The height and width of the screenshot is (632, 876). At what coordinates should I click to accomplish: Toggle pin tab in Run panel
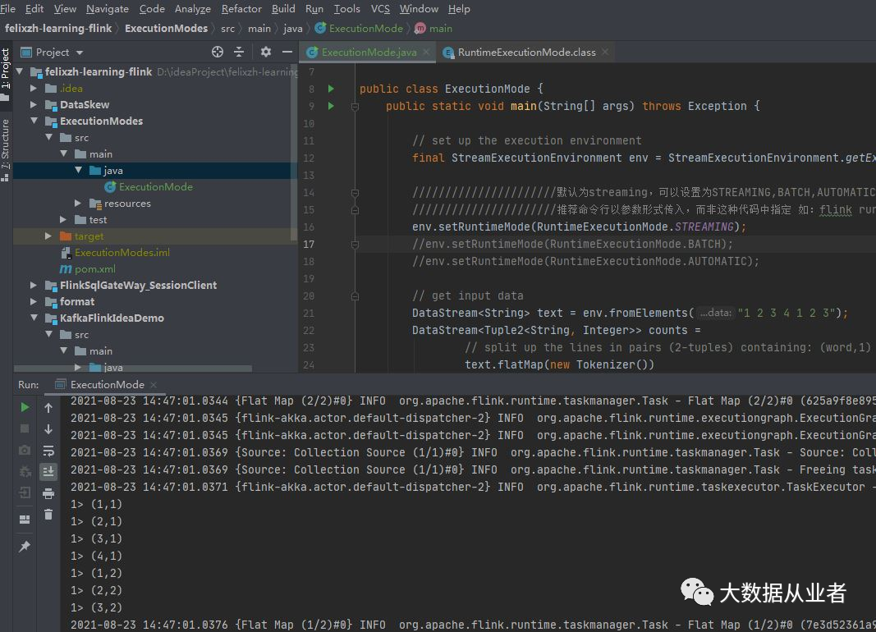click(x=25, y=546)
